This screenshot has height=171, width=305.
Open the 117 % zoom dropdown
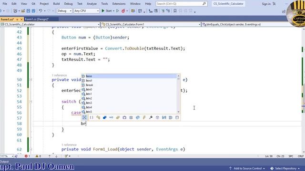tap(7, 156)
